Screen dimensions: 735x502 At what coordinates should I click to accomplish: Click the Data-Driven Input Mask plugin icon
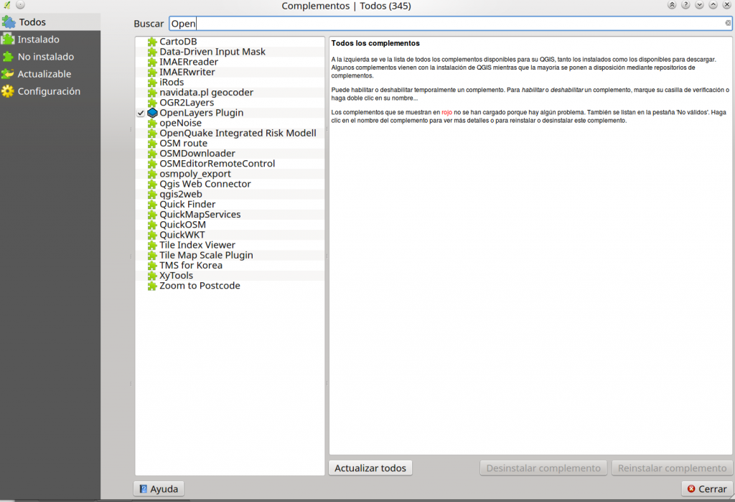click(x=152, y=52)
